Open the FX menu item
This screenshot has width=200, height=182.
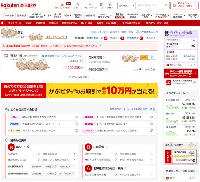pos(49,16)
